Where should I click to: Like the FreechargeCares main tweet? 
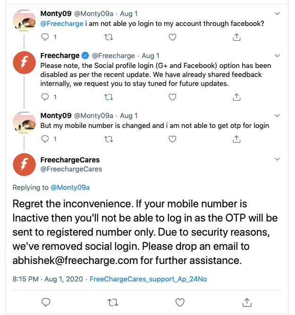[180, 302]
